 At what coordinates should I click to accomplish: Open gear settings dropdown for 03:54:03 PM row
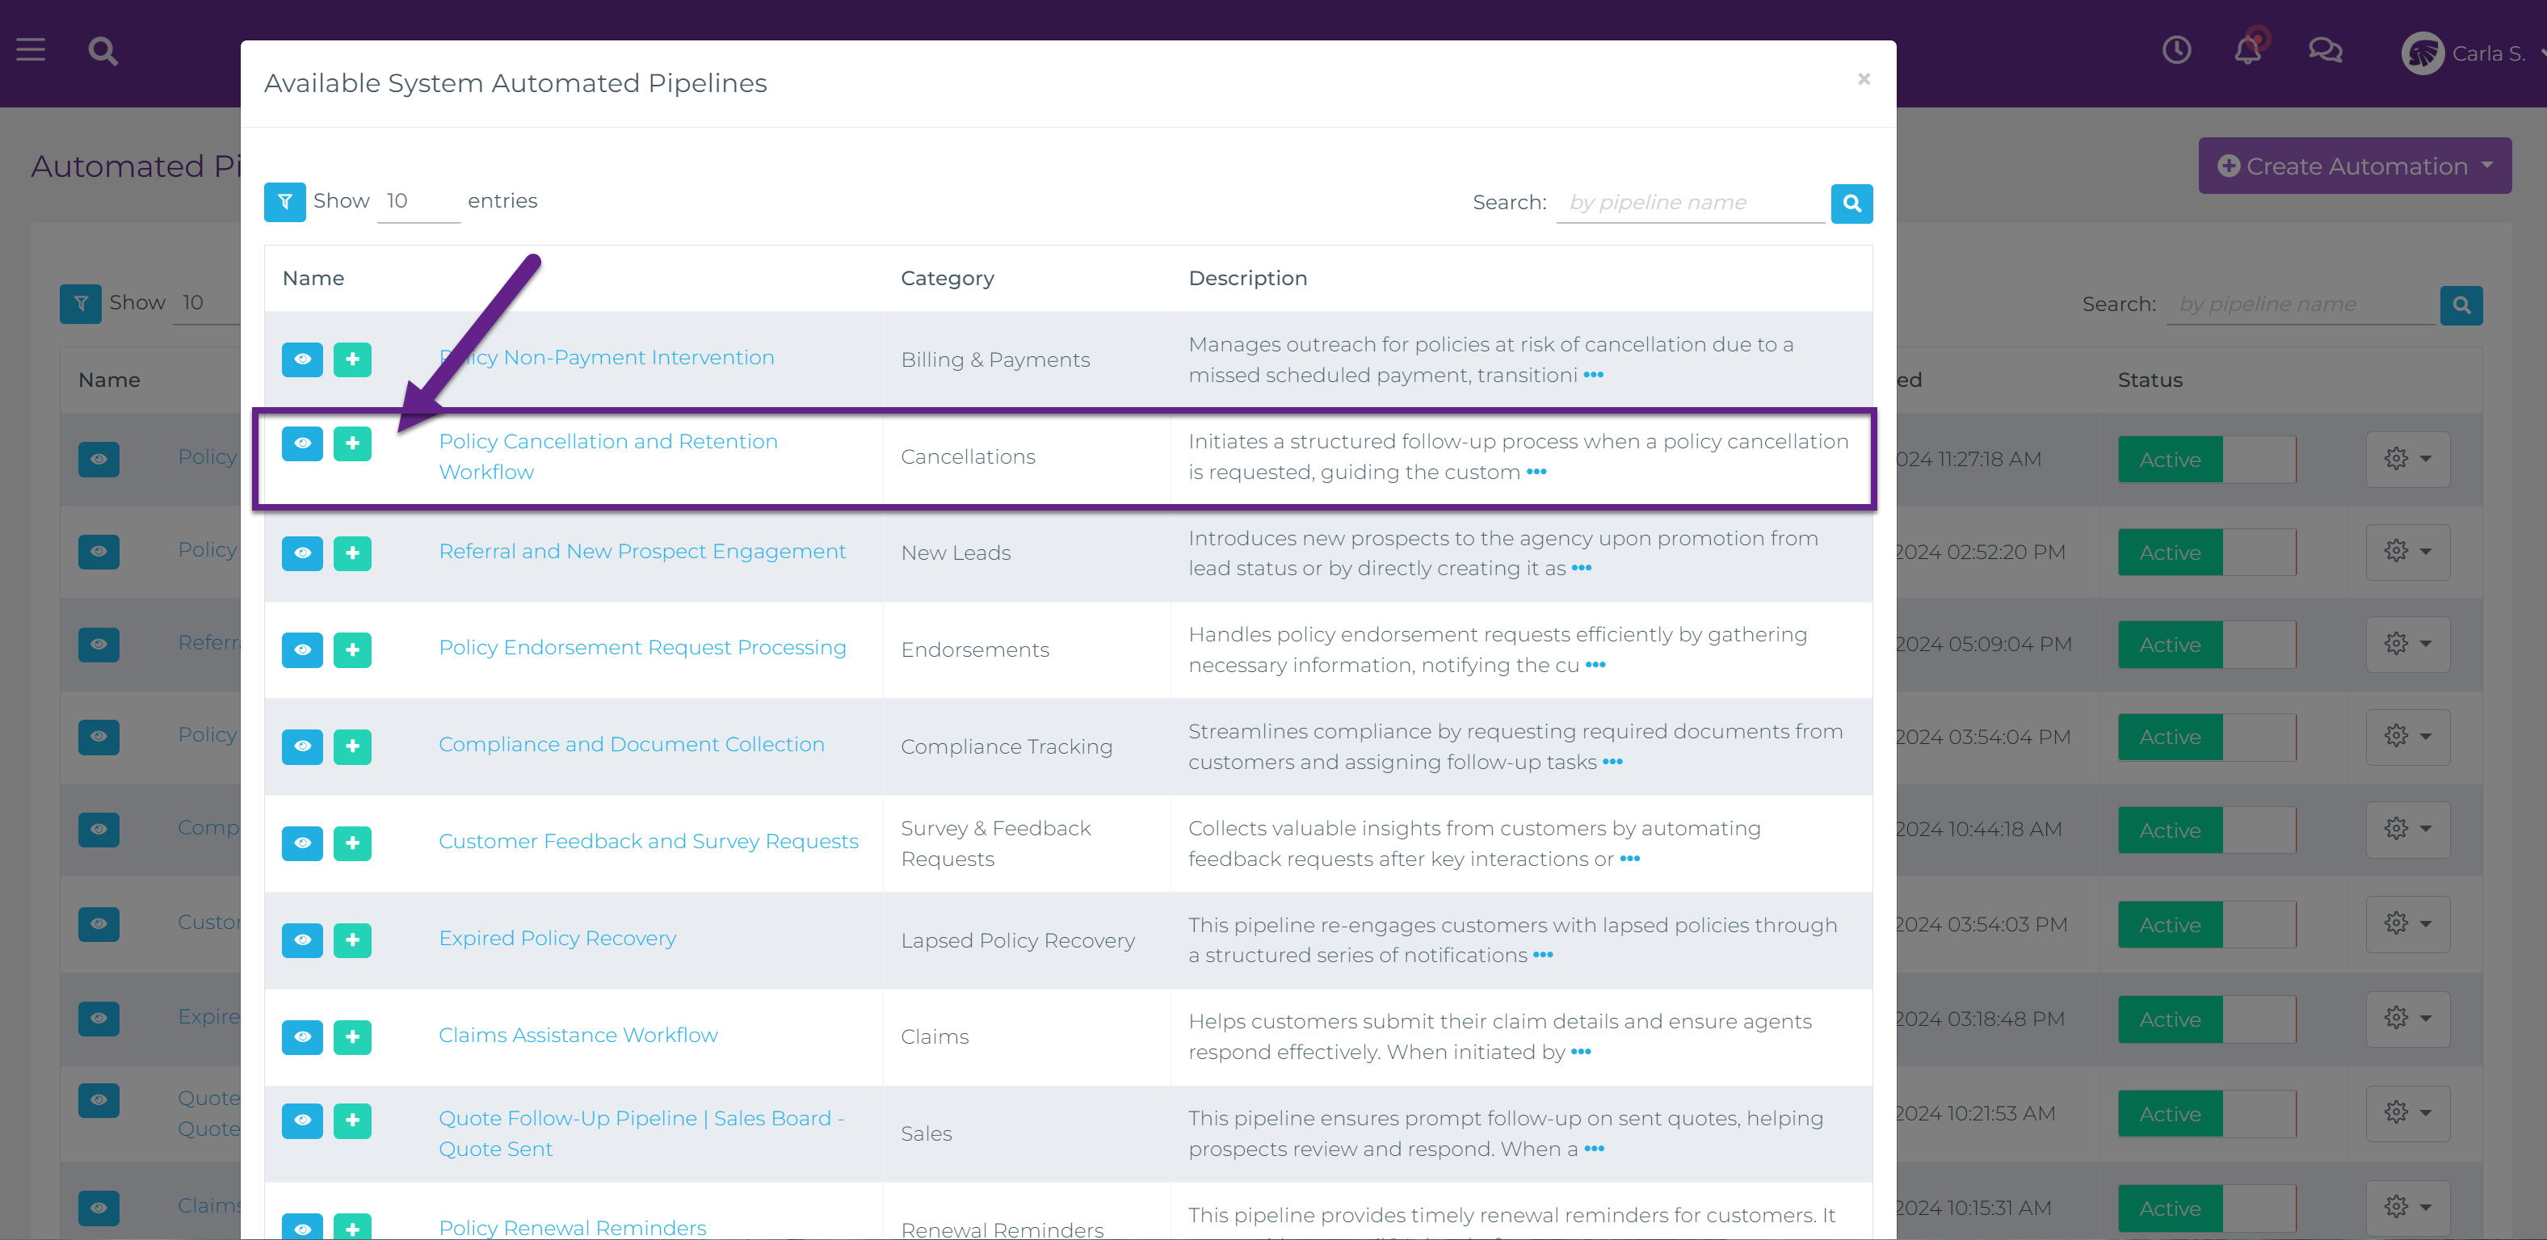pyautogui.click(x=2407, y=925)
